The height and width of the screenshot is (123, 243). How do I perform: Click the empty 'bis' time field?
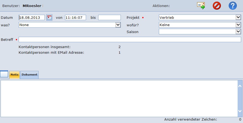point(109,18)
